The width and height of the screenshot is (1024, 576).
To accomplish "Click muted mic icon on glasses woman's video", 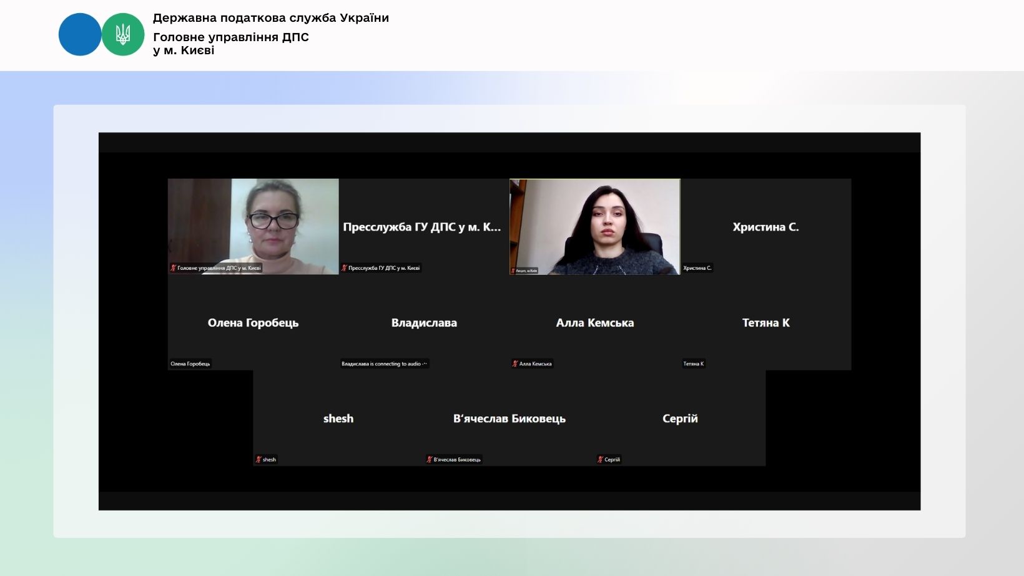I will pyautogui.click(x=174, y=268).
